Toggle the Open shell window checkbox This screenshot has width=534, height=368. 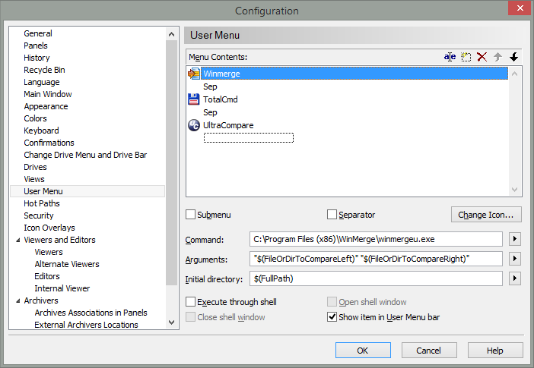point(332,302)
